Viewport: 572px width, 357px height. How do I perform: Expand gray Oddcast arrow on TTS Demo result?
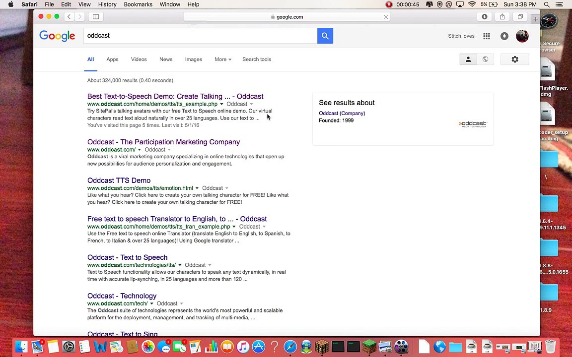(x=226, y=188)
